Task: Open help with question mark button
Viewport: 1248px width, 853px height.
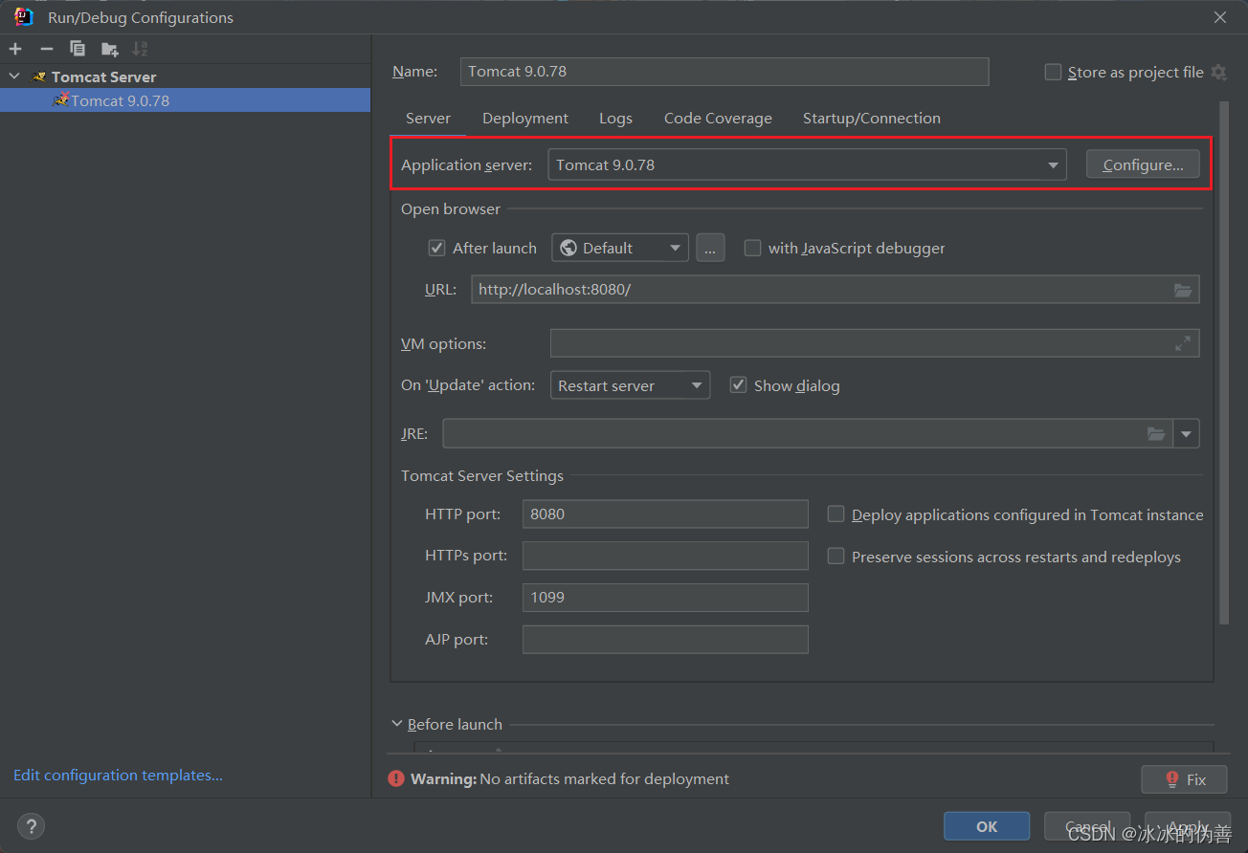Action: point(31,826)
